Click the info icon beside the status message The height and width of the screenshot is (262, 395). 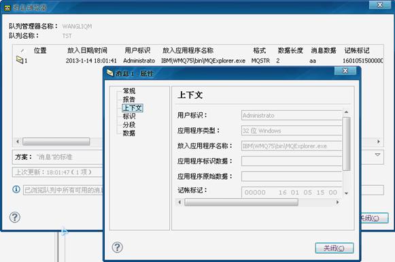tap(16, 189)
